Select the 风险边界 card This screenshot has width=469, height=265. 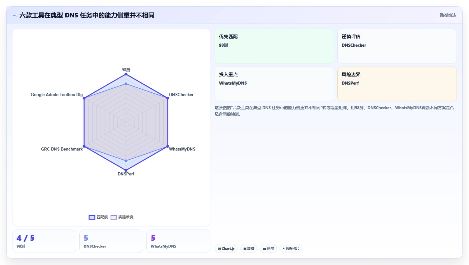click(x=397, y=84)
